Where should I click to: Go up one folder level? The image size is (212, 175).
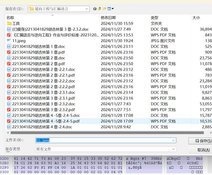pyautogui.click(x=100, y=9)
